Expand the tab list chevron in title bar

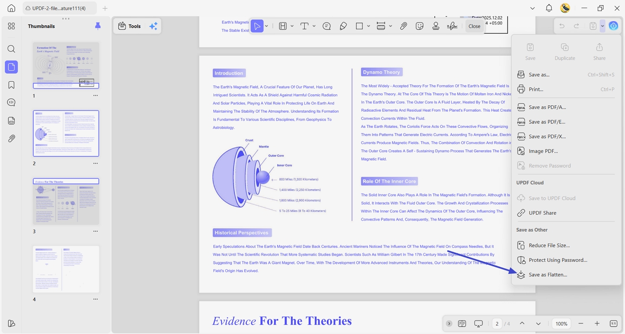click(x=532, y=8)
